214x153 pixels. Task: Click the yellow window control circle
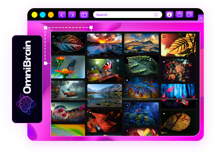point(34,15)
